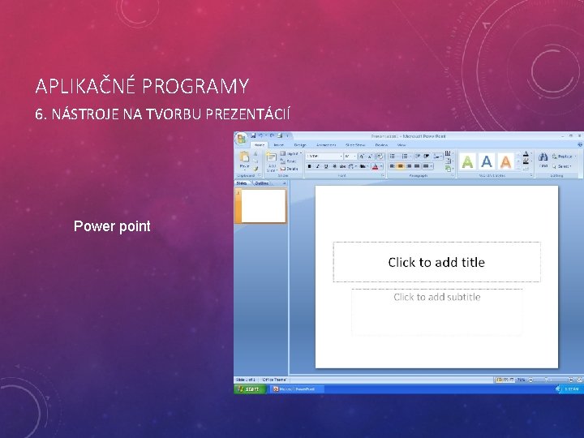Close the Slides/Outline pane

click(x=284, y=183)
